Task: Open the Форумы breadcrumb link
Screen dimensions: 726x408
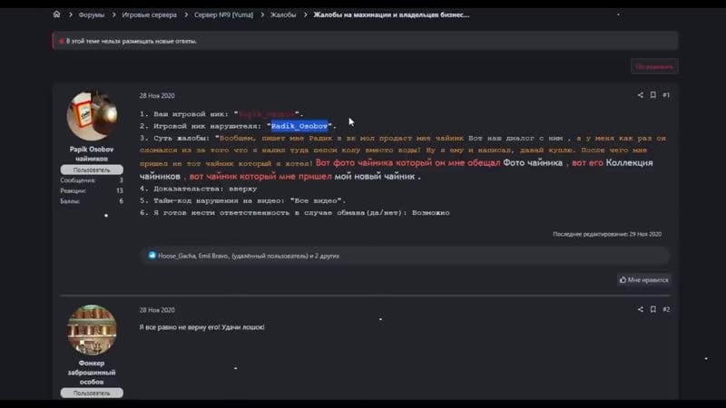Action: (x=92, y=15)
